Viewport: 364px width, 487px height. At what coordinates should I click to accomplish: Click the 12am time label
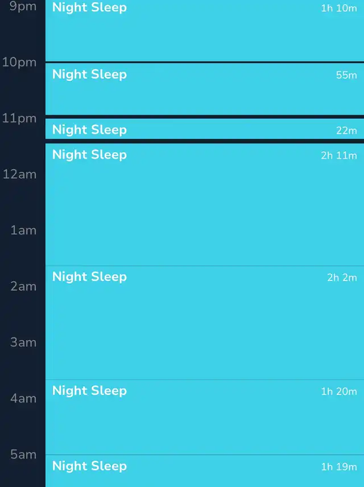pos(19,174)
